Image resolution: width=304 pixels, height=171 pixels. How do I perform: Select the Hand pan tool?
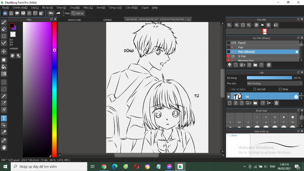pos(4,148)
